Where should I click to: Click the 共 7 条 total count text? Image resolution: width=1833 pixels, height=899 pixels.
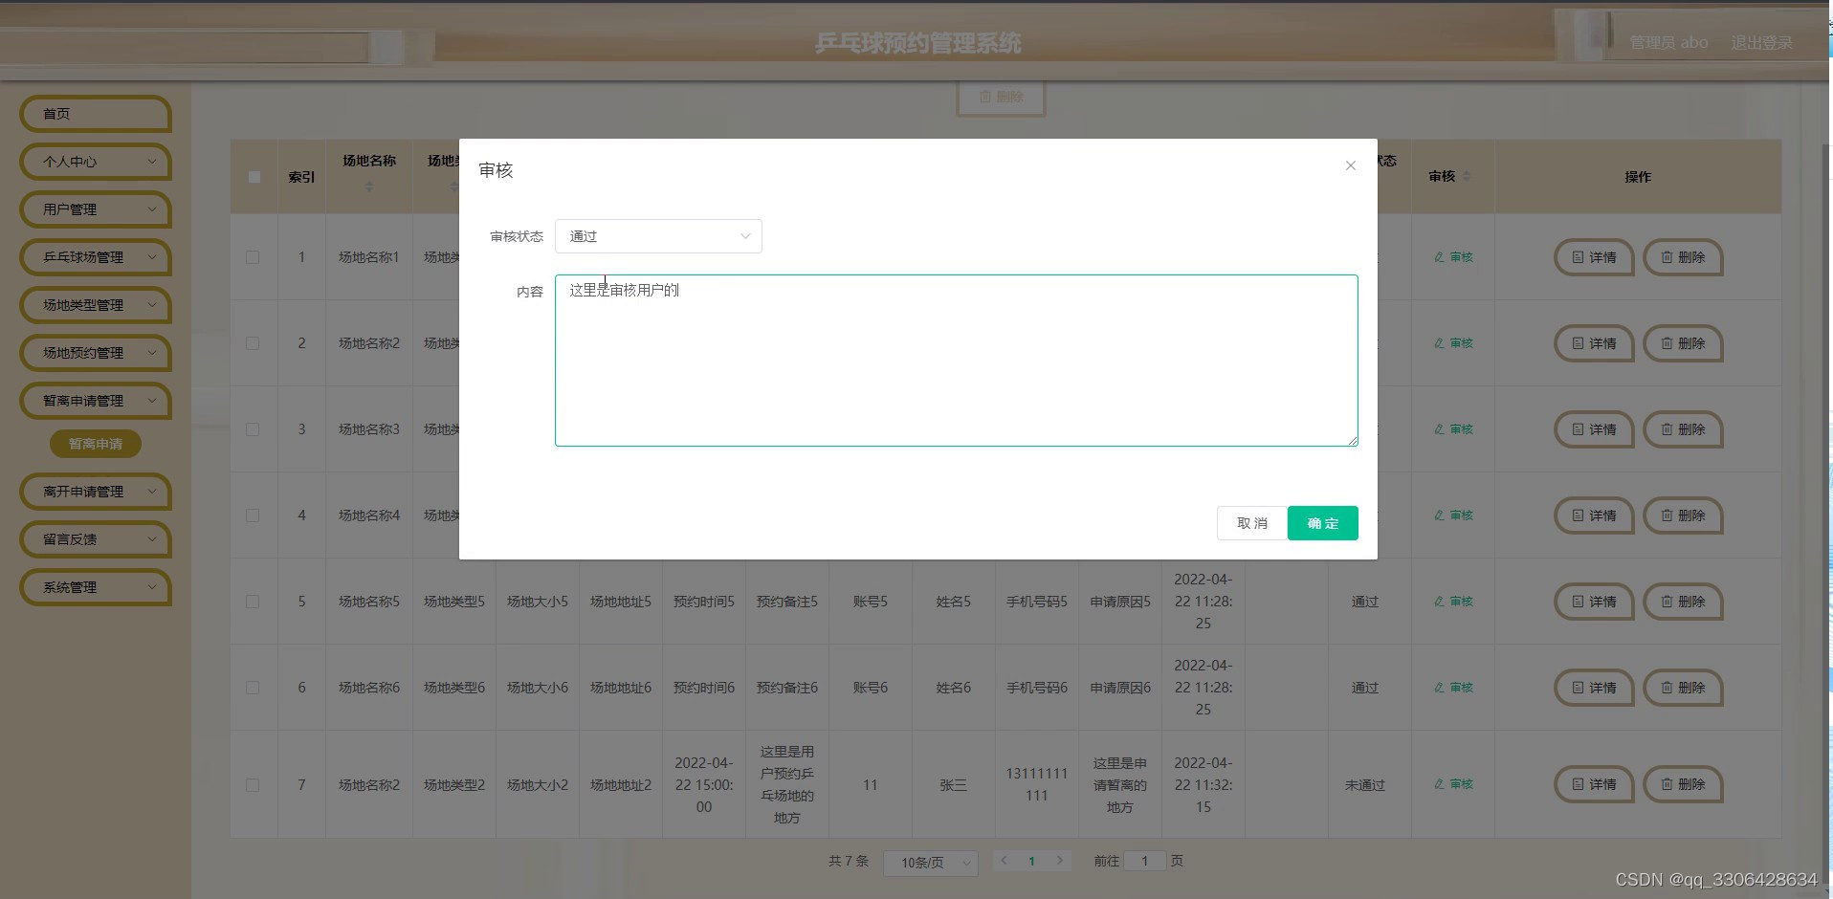click(849, 861)
